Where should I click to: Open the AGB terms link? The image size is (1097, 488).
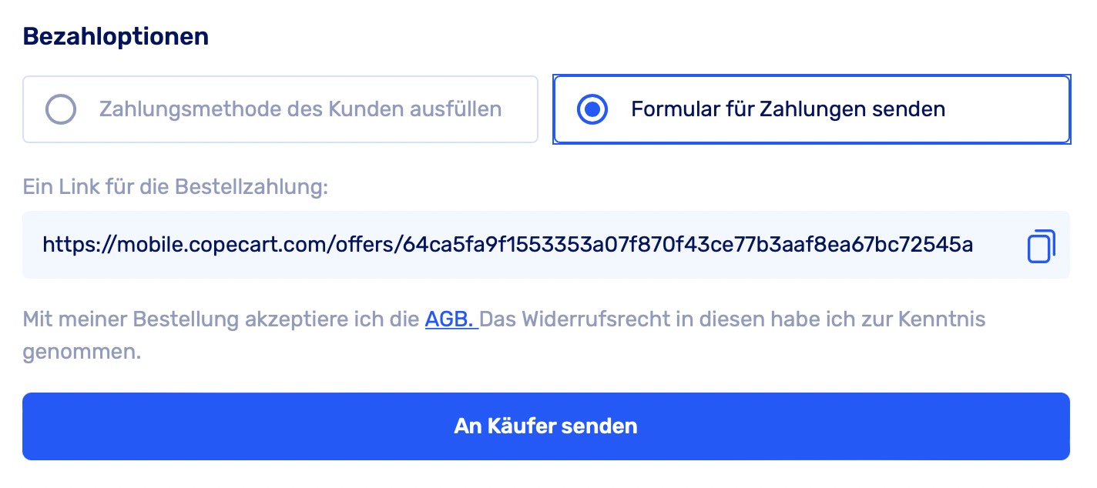pos(451,319)
